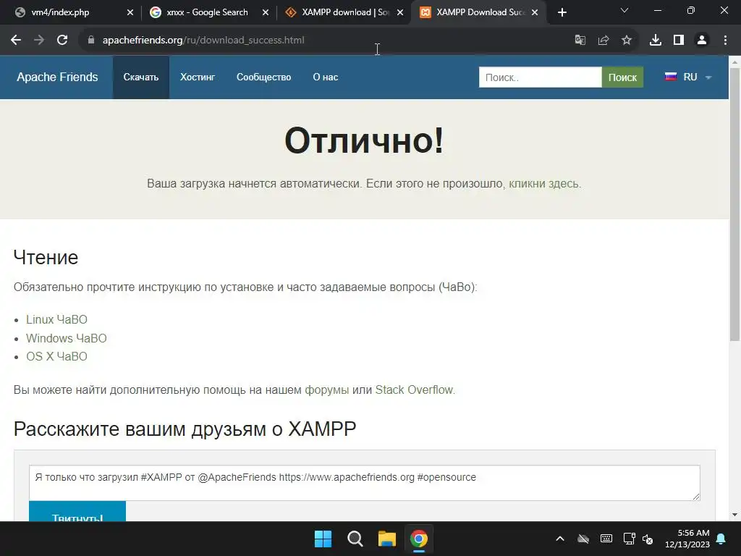Close the xnxx Google Search tab
This screenshot has width=741, height=556.
click(x=266, y=13)
